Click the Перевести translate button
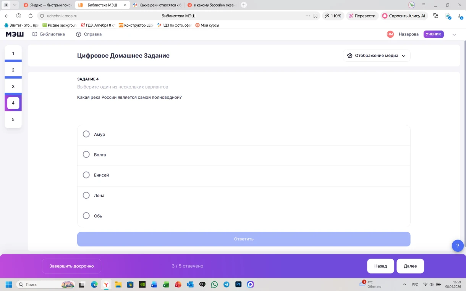The height and width of the screenshot is (291, 466). tap(362, 16)
